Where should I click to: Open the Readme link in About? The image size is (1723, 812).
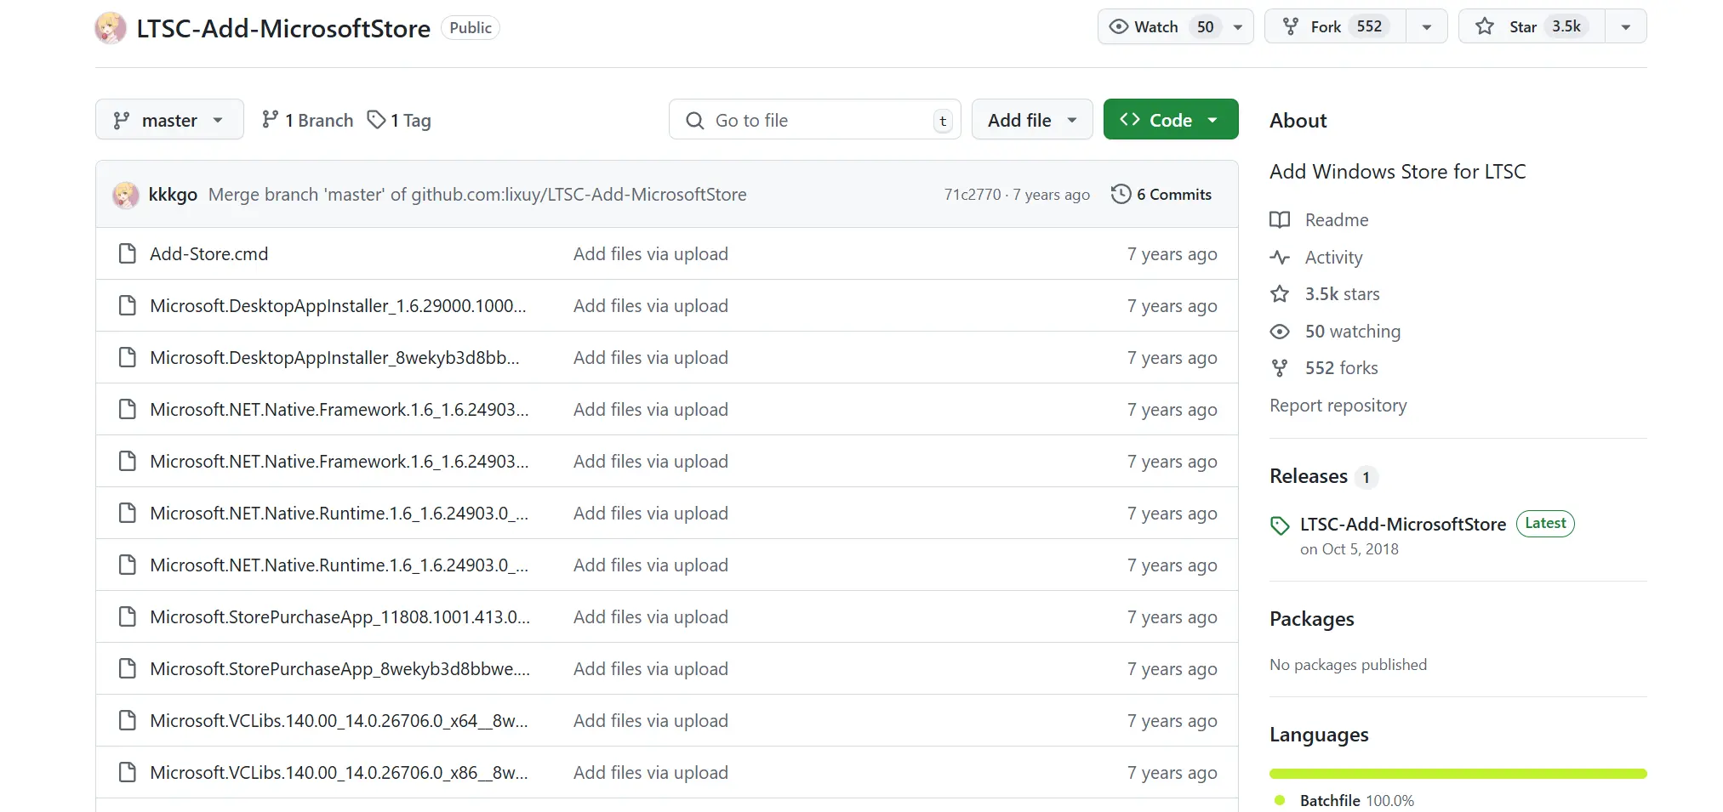[1337, 220]
